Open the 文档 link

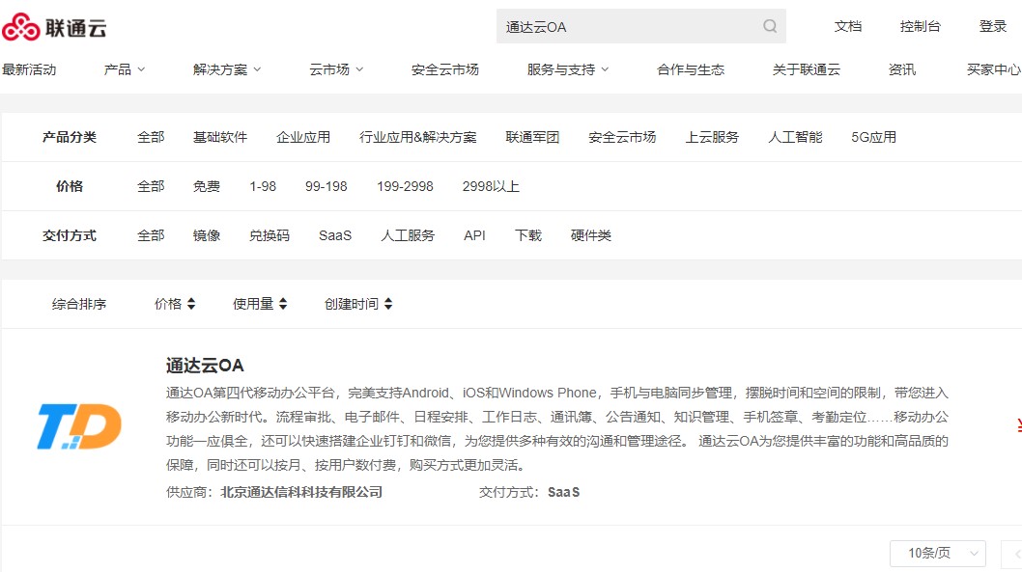(x=848, y=26)
